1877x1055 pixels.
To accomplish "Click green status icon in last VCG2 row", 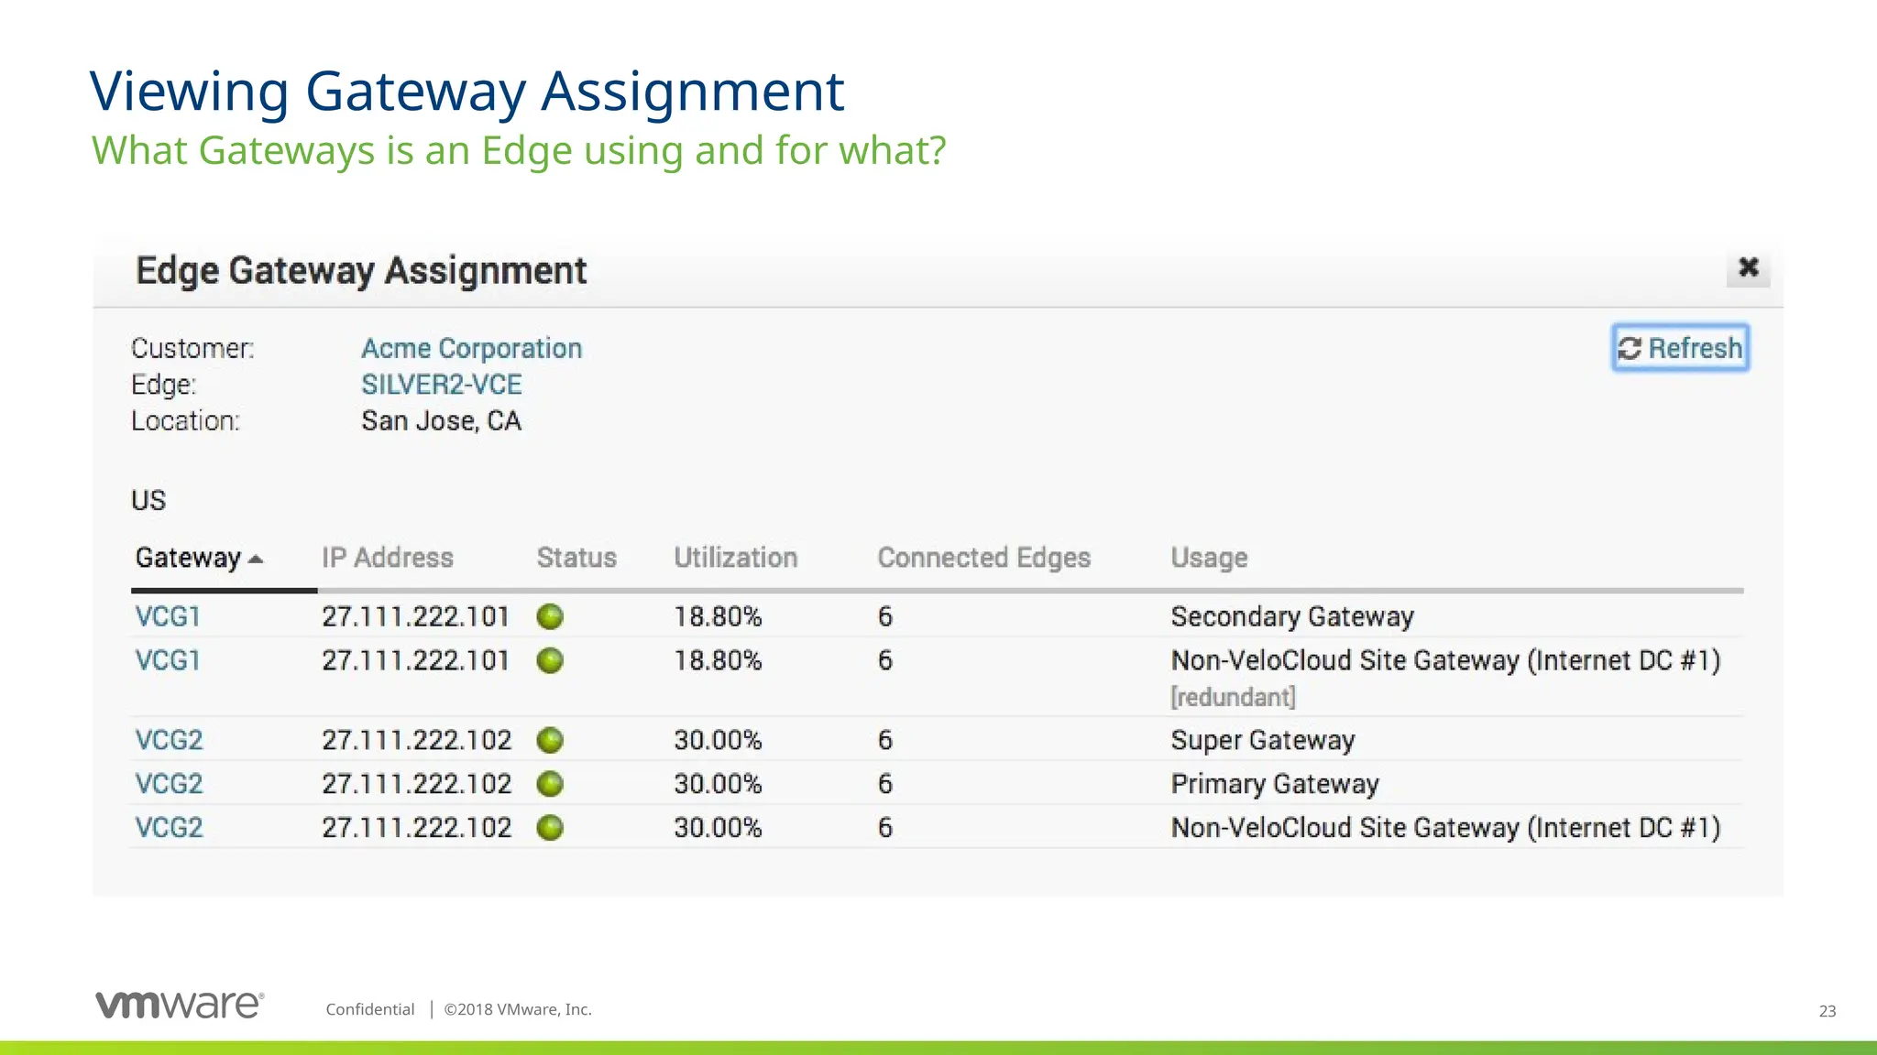I will point(550,828).
